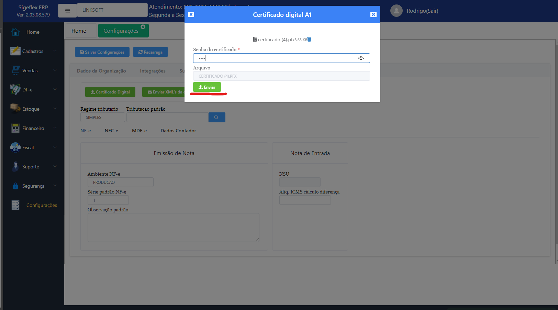
Task: Click the Financeiro calculator icon
Action: (x=15, y=128)
